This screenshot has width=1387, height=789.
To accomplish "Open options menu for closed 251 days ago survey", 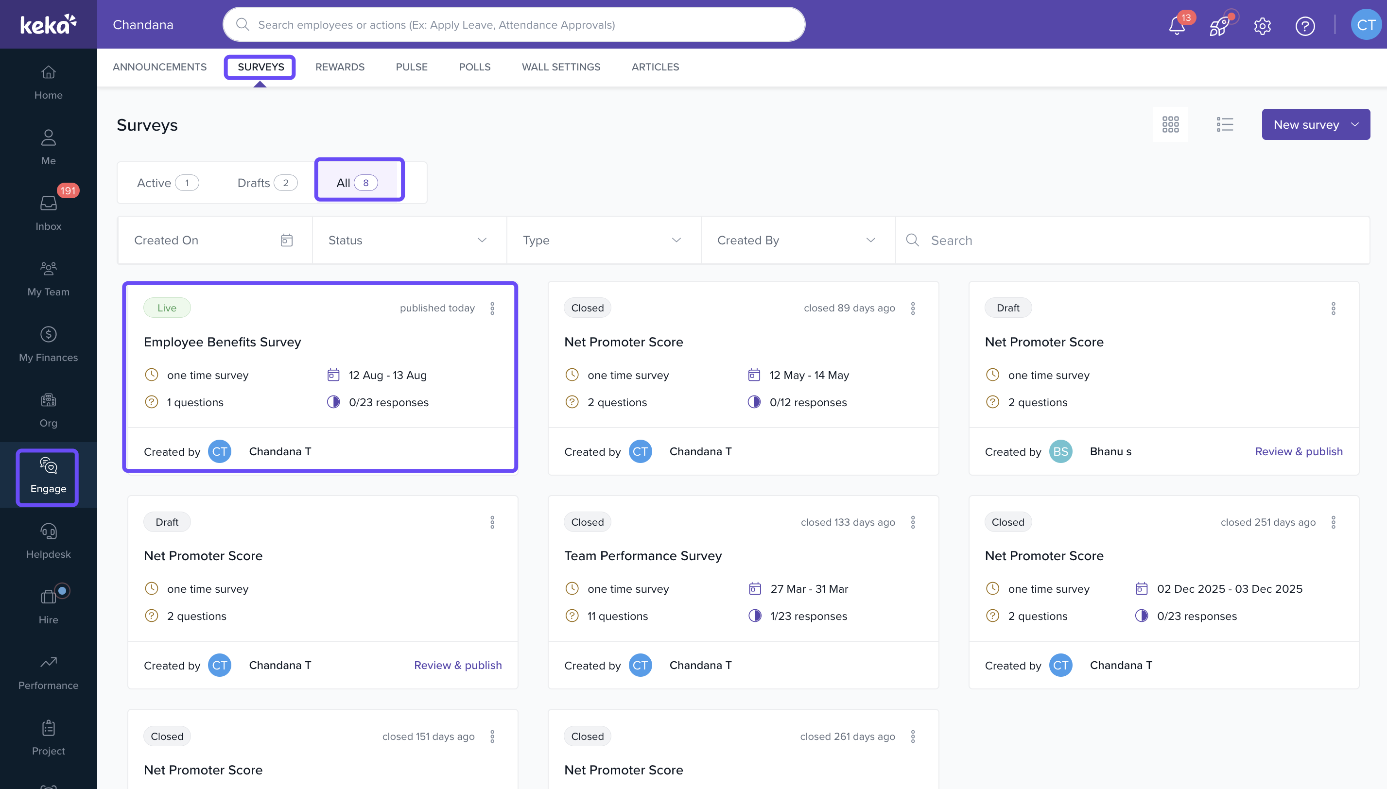I will tap(1334, 522).
